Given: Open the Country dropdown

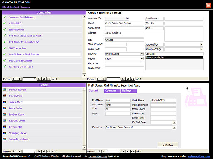Looking at the screenshot, I should pyautogui.click(x=142, y=54).
